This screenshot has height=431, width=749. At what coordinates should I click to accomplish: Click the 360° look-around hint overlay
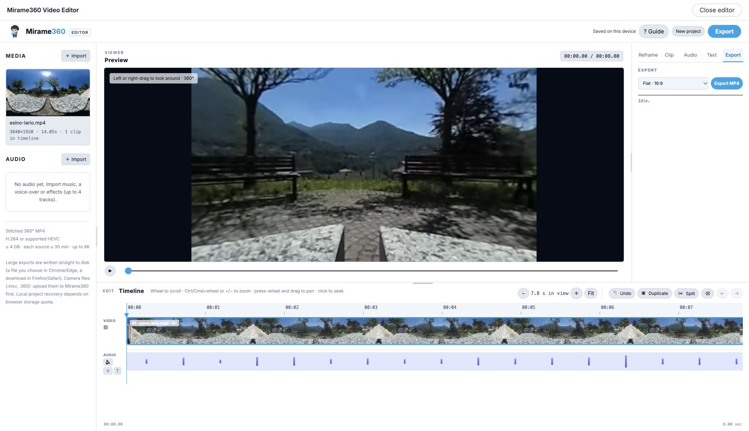coord(153,78)
